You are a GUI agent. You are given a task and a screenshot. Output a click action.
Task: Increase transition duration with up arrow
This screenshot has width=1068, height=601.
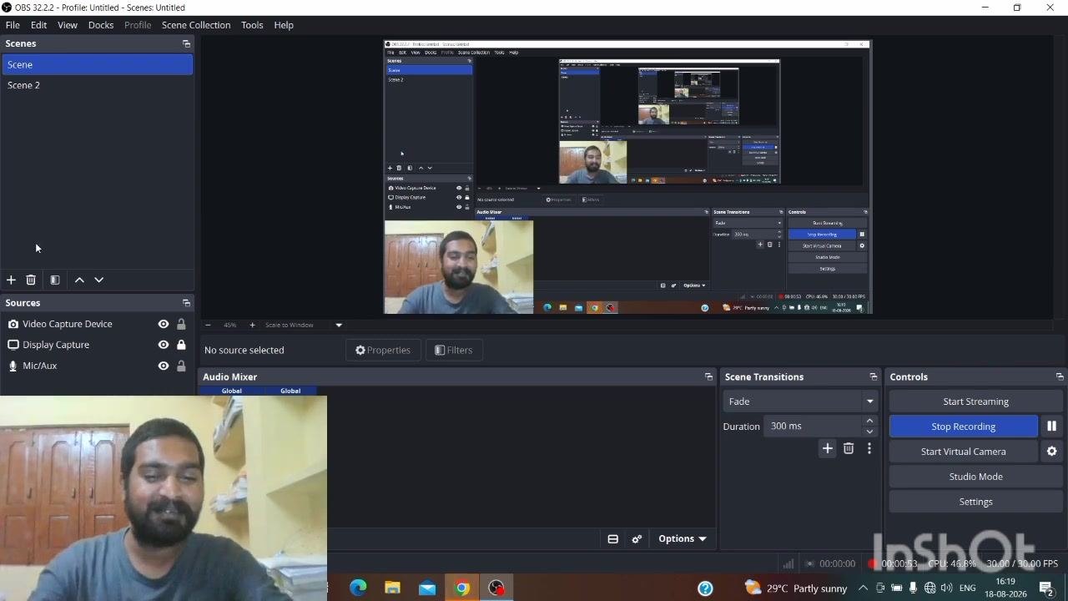(x=869, y=421)
